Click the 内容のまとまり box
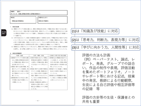Image resolution: width=141 pixels, height=106 pixels. pyautogui.click(x=52, y=20)
